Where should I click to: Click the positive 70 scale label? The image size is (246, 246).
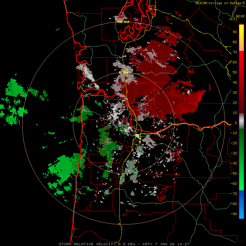(235, 52)
